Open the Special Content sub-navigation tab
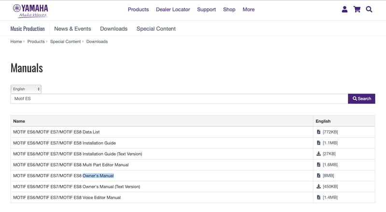386x212 pixels. pos(156,28)
